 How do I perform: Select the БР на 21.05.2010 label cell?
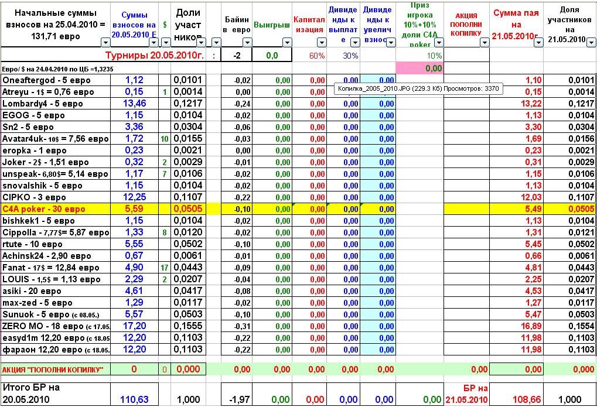tap(467, 394)
